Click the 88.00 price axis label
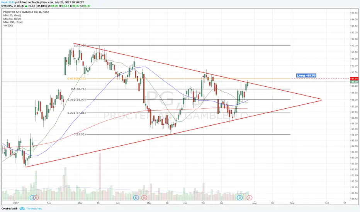360x212 pixels. click(x=354, y=100)
